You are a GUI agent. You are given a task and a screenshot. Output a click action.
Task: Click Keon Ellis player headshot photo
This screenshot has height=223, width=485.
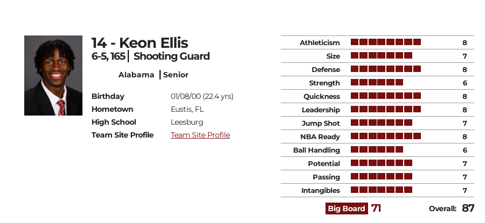pyautogui.click(x=53, y=76)
